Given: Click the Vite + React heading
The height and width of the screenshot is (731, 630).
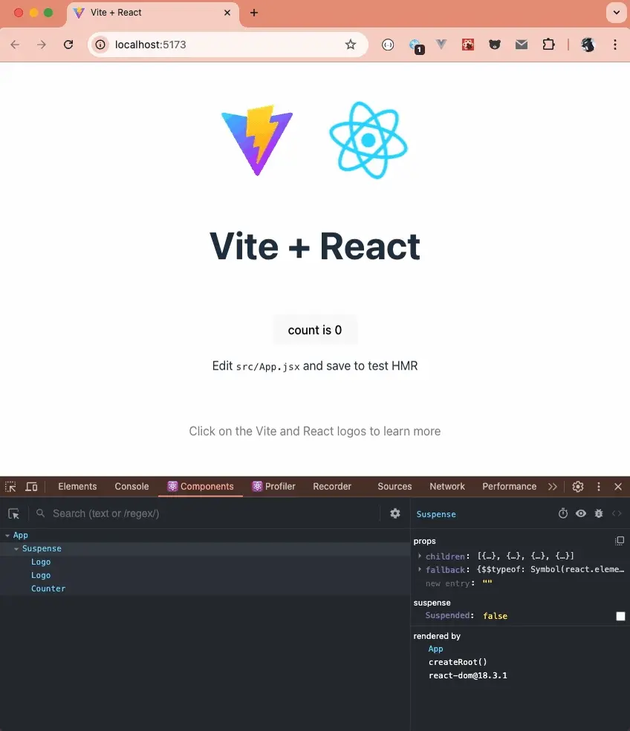Looking at the screenshot, I should coord(315,246).
